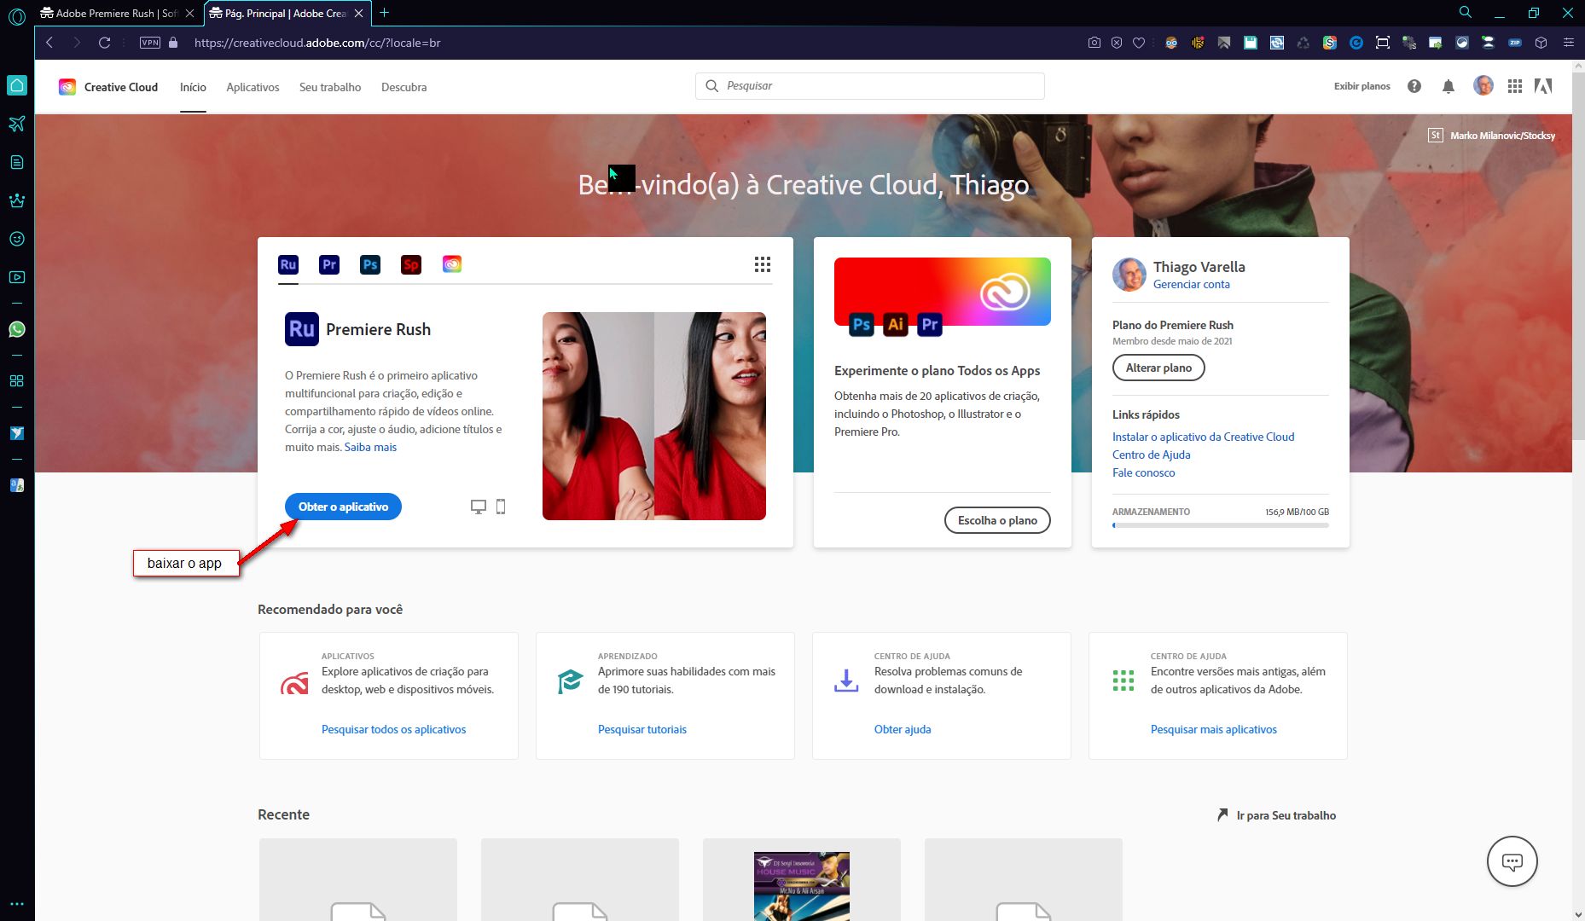
Task: Click the Adobe logo in the header
Action: (1543, 86)
